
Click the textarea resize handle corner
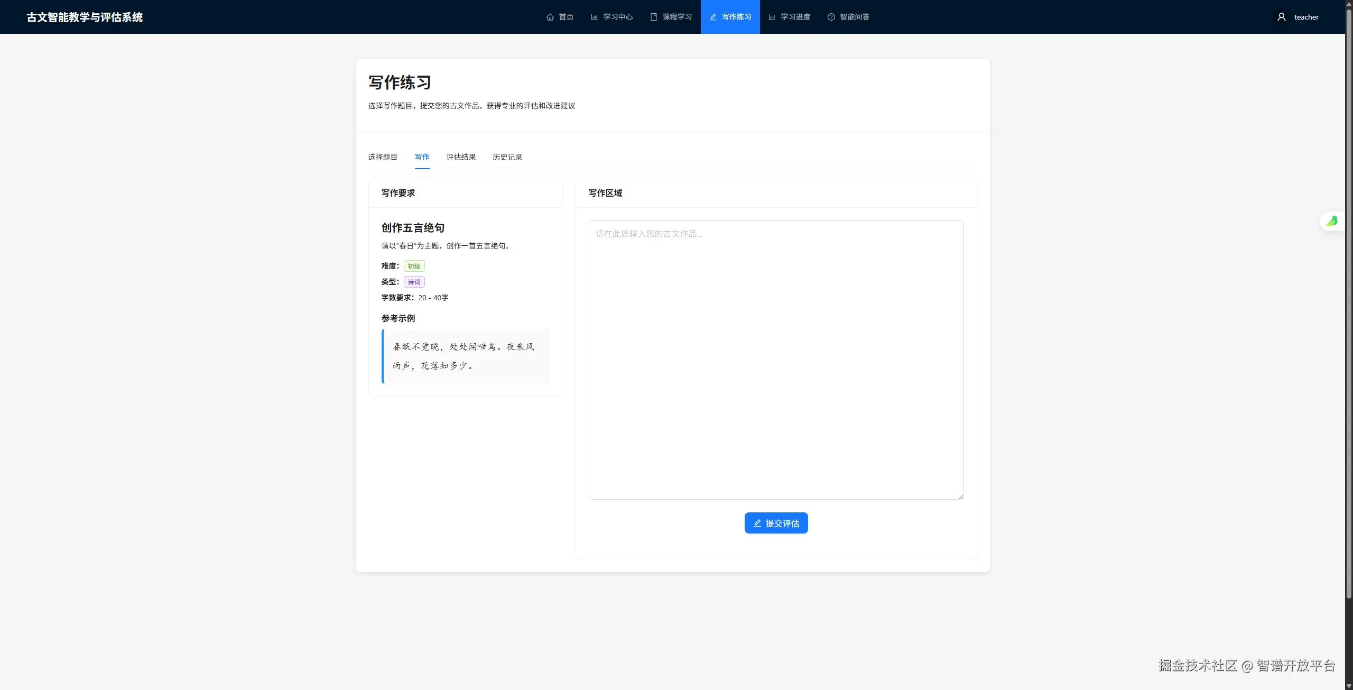[961, 496]
